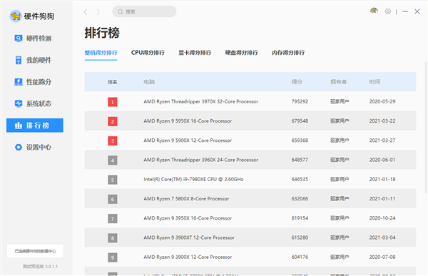Screen dimensions: 428x276
Task: Select the Threadripper 3970X 32-Core row
Action: click(250, 101)
